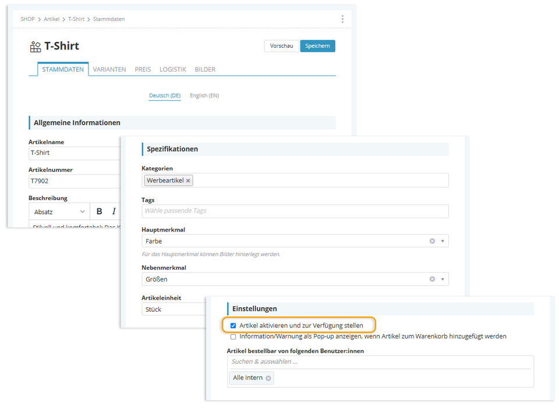Open the three-dot options menu

(342, 19)
